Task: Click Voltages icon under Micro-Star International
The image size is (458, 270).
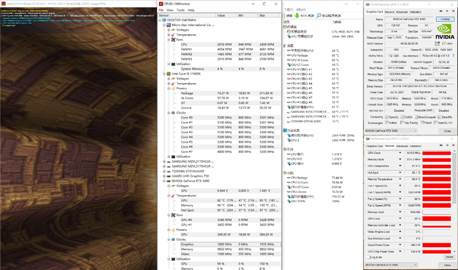Action: [173, 30]
